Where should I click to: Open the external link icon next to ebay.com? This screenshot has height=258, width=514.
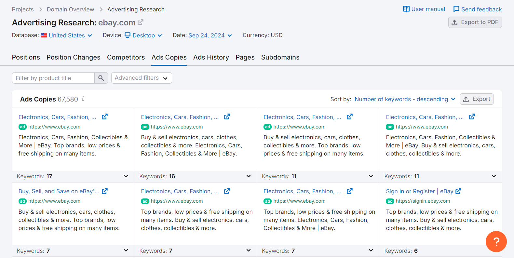(x=141, y=22)
